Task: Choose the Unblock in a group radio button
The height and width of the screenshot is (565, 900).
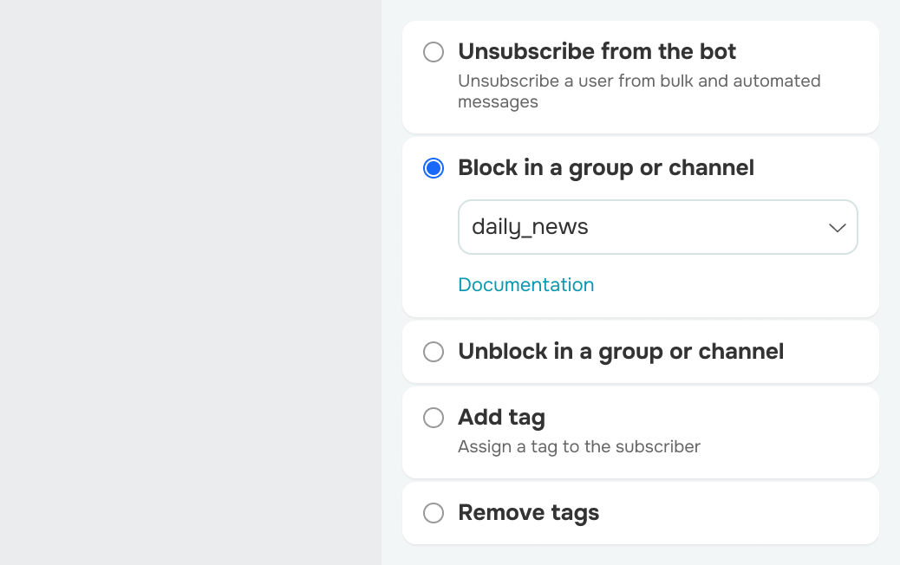Action: point(434,352)
